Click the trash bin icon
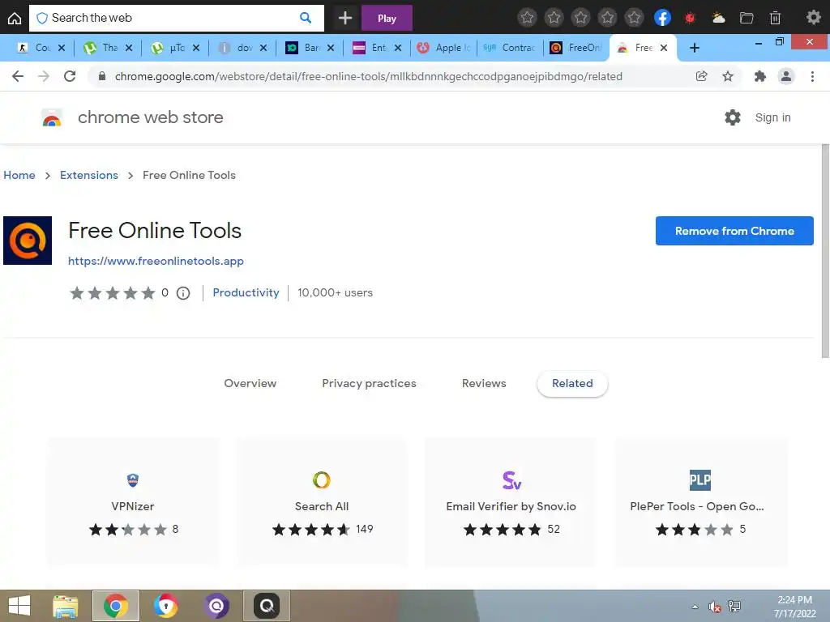Screen dimensions: 830x622 click(775, 18)
